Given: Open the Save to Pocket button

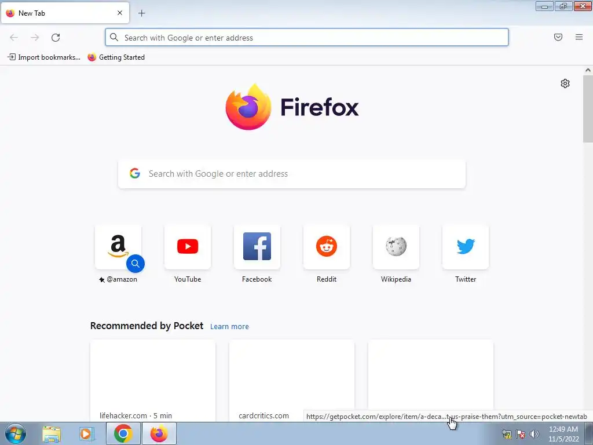Looking at the screenshot, I should click(x=558, y=37).
